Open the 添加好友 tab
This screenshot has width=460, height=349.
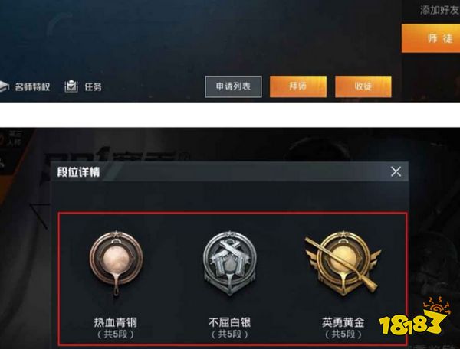pyautogui.click(x=439, y=10)
